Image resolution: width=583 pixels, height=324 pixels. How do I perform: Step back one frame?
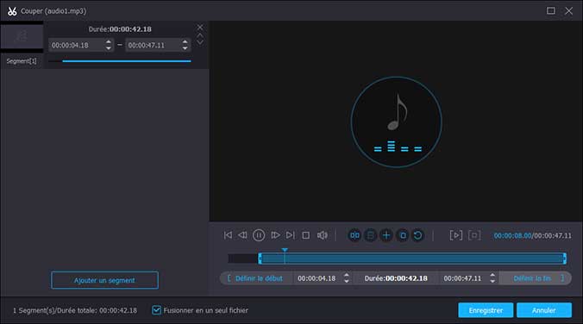point(243,235)
